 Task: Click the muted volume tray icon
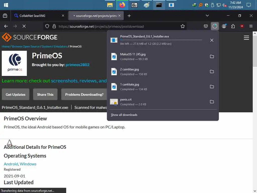pos(224,5)
